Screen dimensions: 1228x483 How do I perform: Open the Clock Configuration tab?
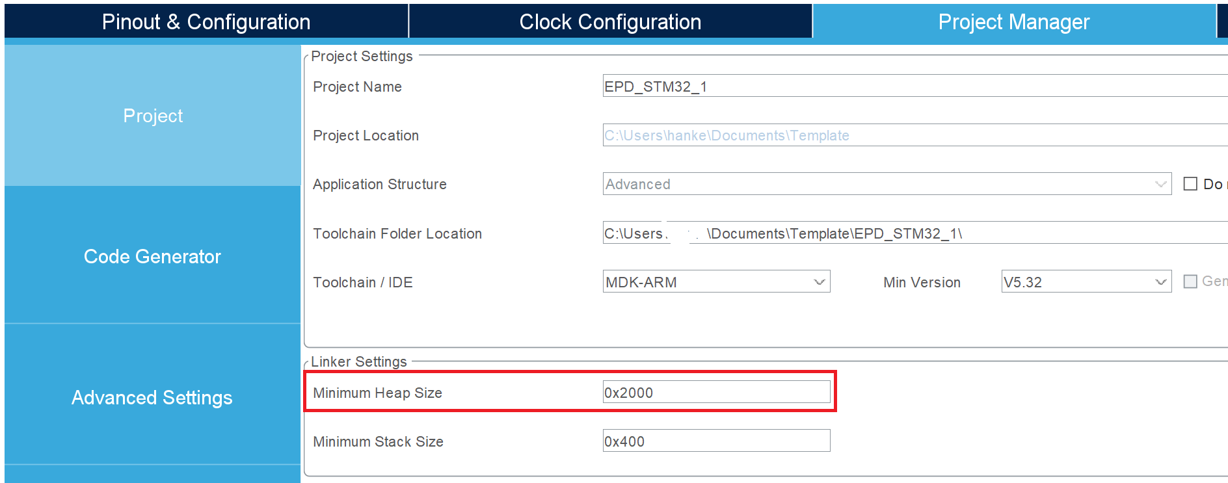pyautogui.click(x=610, y=22)
